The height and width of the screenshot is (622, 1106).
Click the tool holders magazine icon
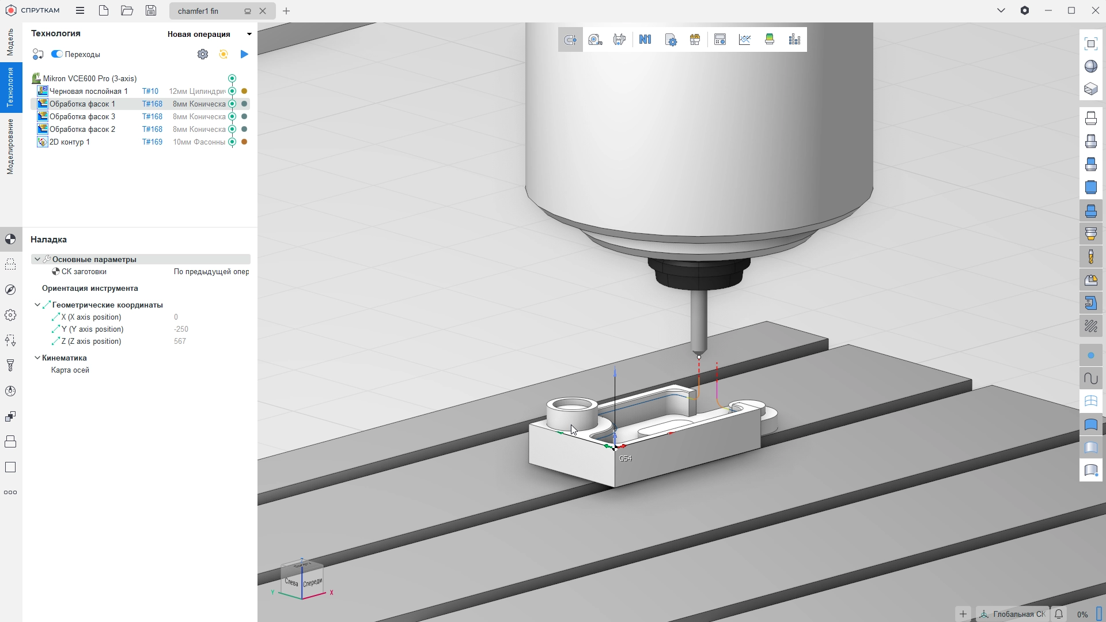coord(695,40)
